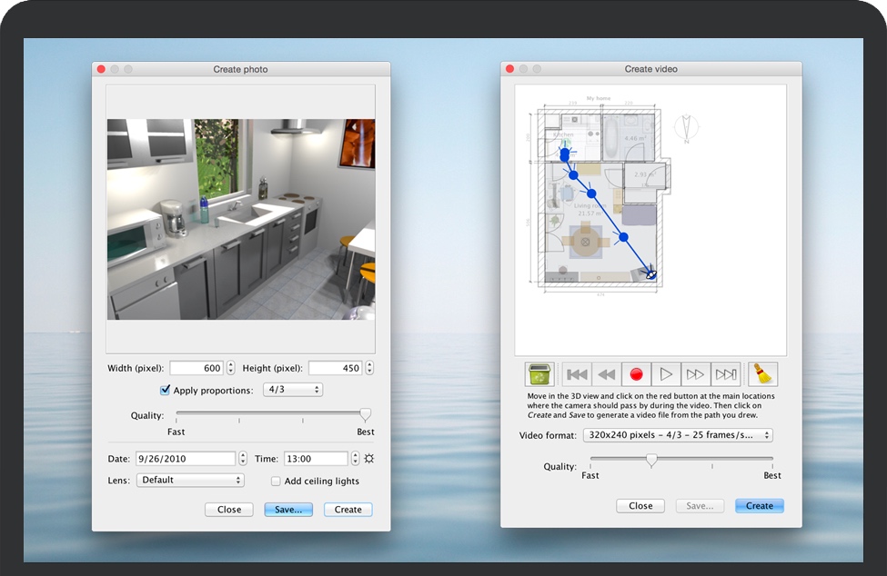Click the red record camera location button
887x576 pixels.
tap(637, 374)
